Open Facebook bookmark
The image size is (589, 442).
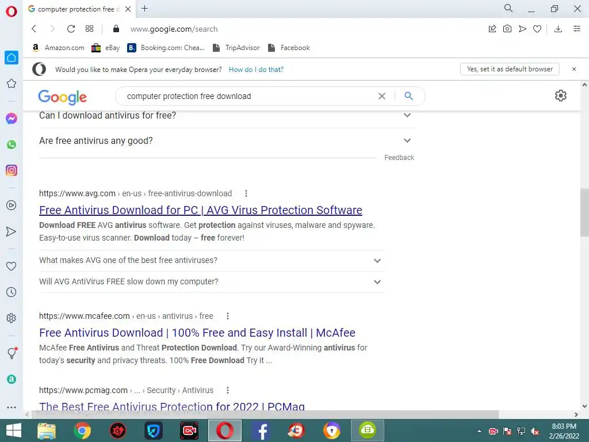(x=289, y=48)
